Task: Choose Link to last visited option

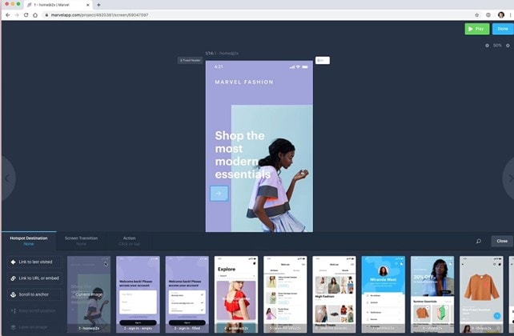Action: point(34,262)
